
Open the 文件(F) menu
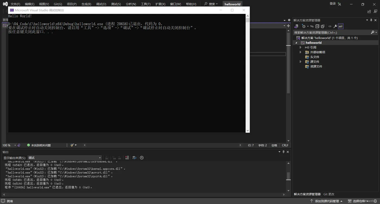(x=15, y=4)
